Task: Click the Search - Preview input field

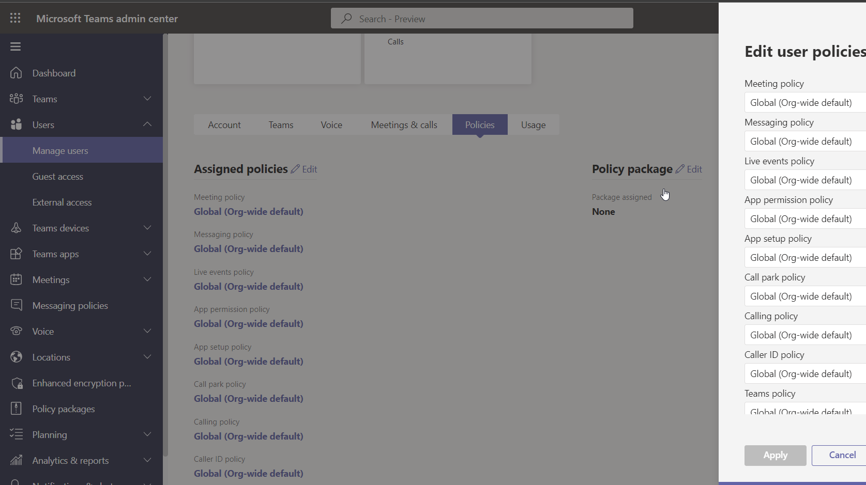Action: [x=482, y=19]
